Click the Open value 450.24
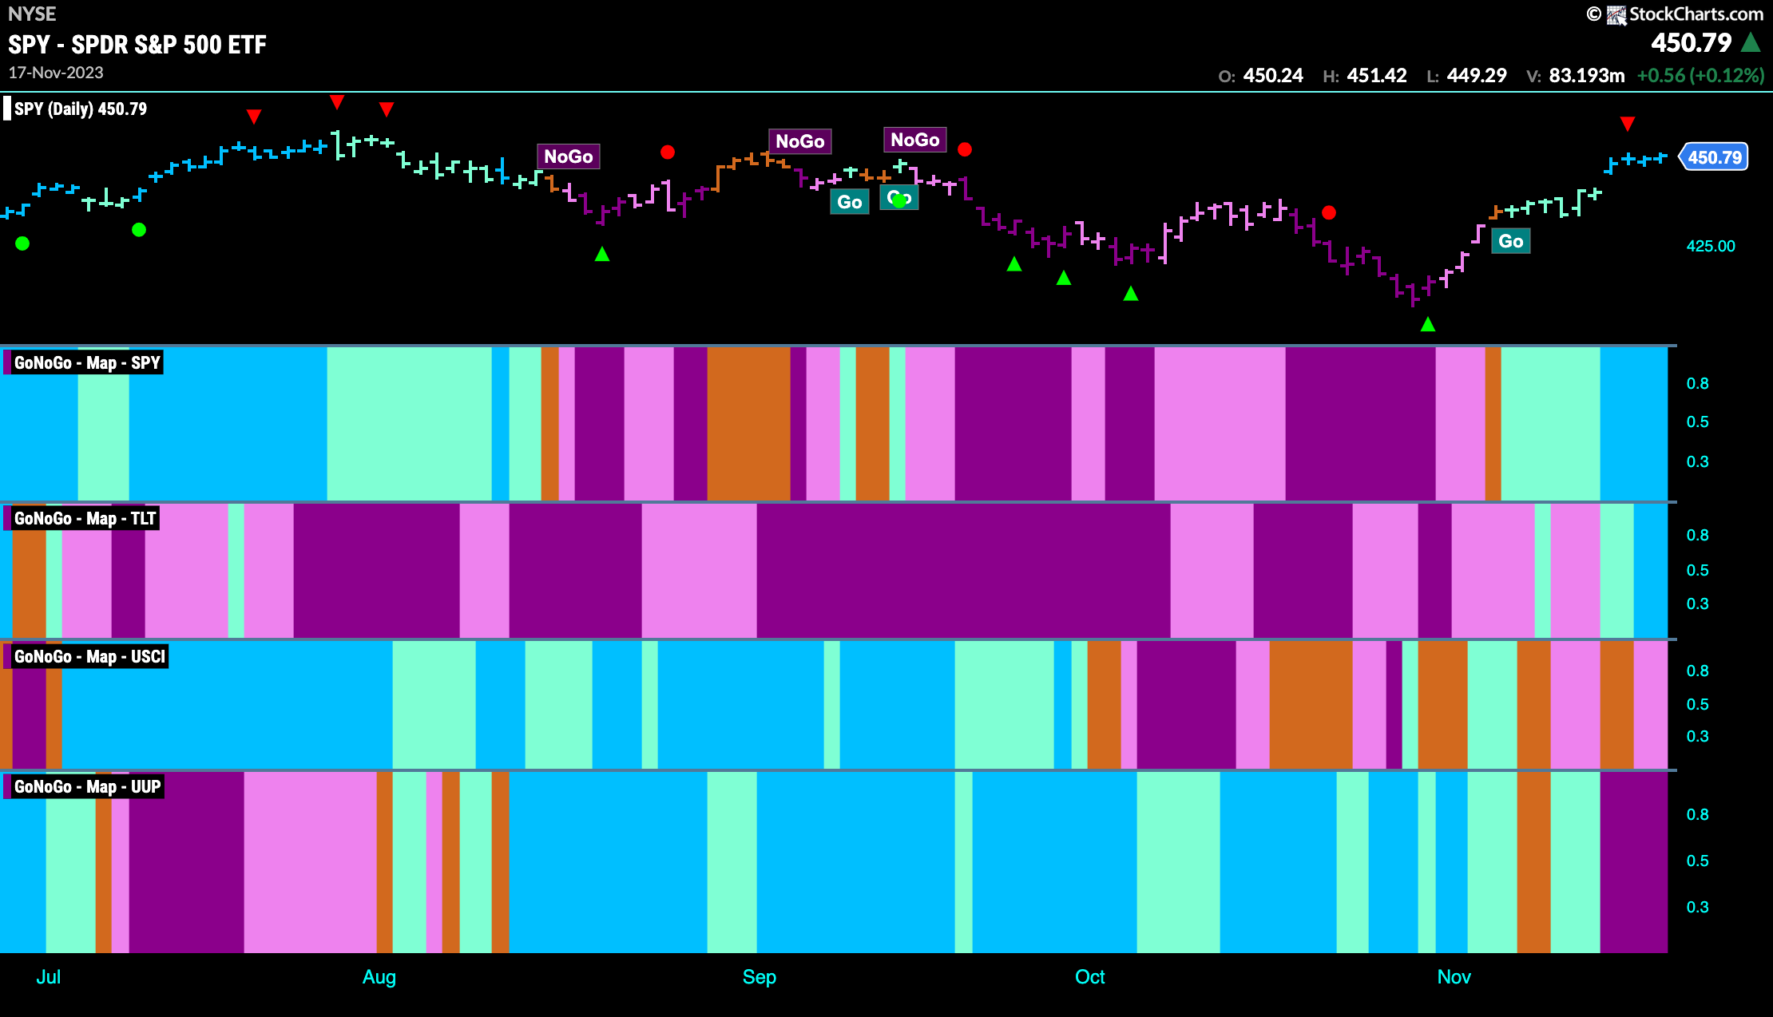The height and width of the screenshot is (1017, 1773). (1273, 76)
